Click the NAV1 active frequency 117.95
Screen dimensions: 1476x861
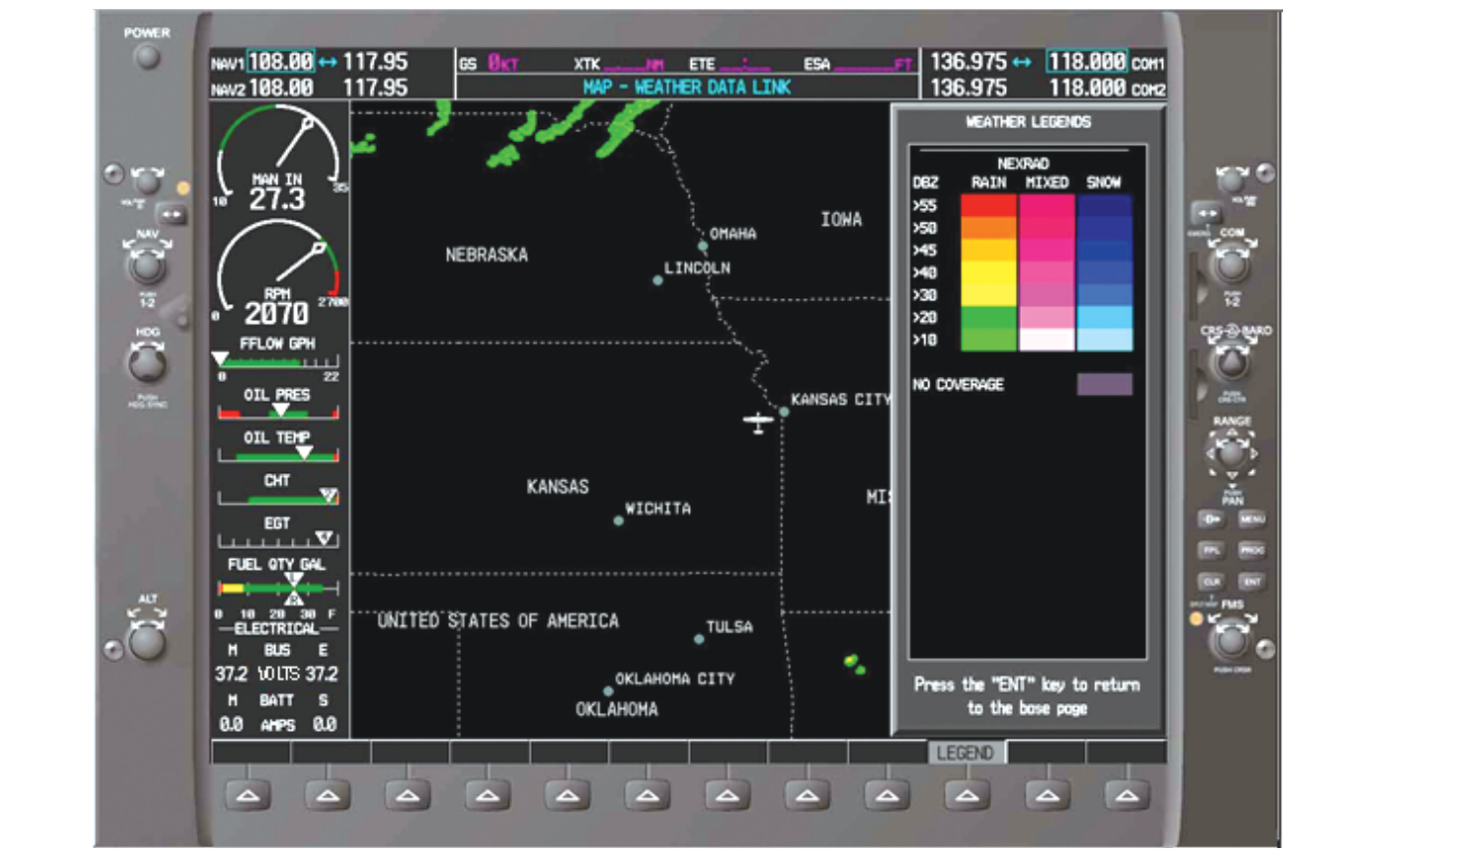pyautogui.click(x=375, y=62)
